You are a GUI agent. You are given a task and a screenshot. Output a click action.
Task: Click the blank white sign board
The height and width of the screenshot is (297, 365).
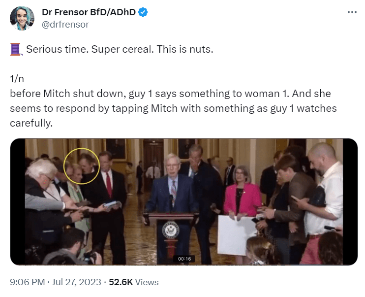coord(237,234)
